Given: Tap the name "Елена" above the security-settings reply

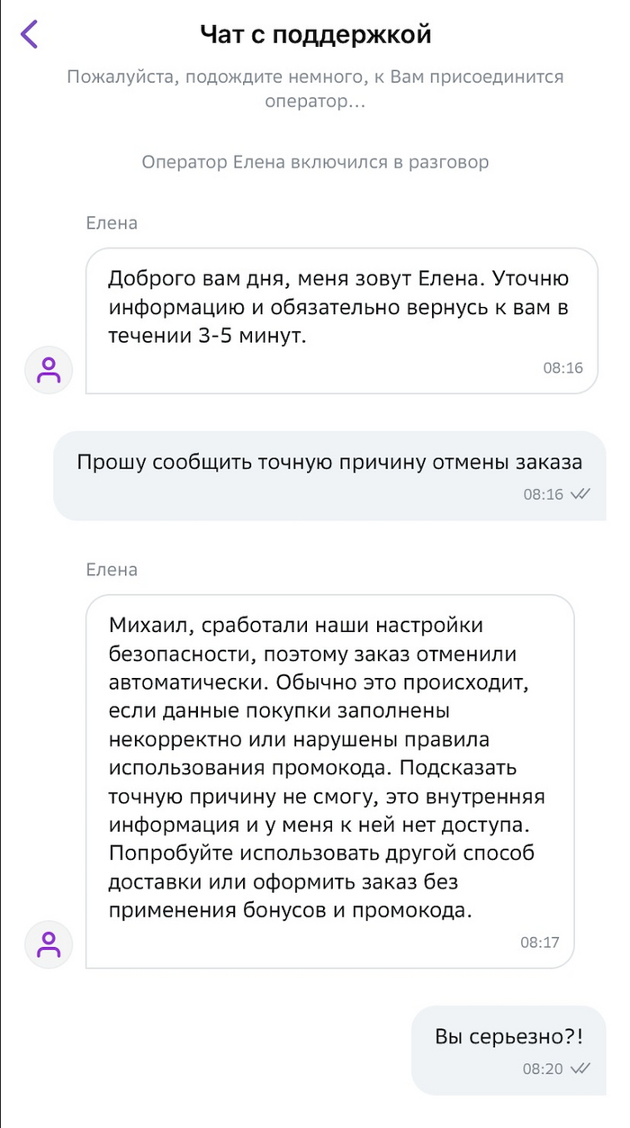Looking at the screenshot, I should [112, 570].
